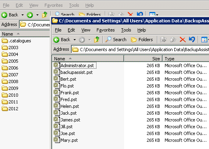Click Forward arrow in front window
The width and height of the screenshot is (209, 149).
tap(82, 40)
